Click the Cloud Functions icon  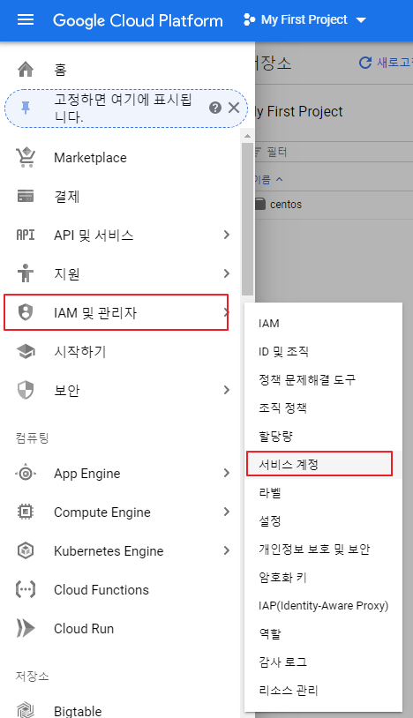(x=26, y=589)
